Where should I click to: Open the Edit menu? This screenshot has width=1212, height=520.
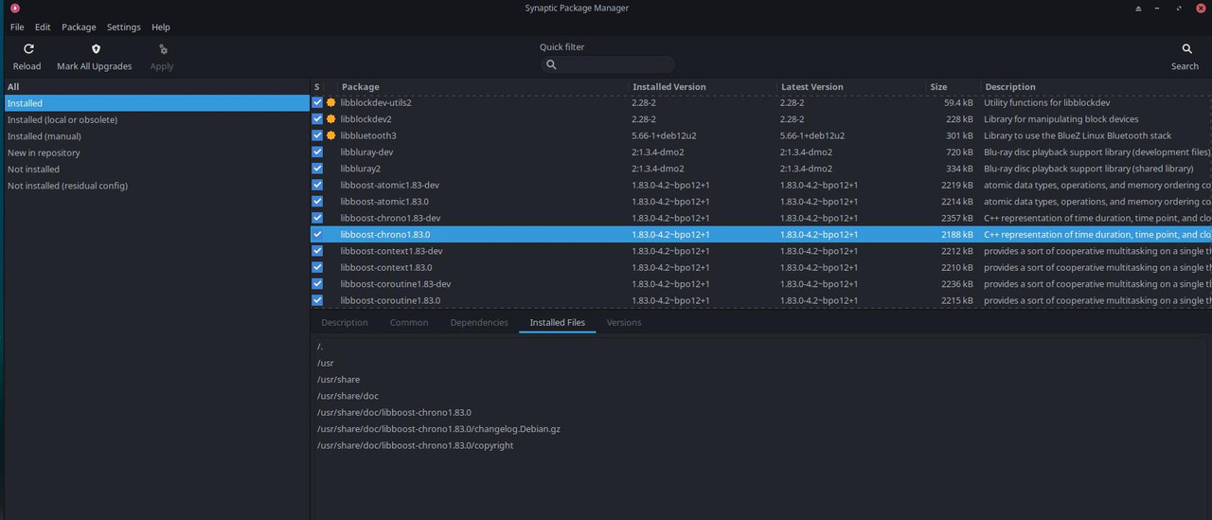43,27
